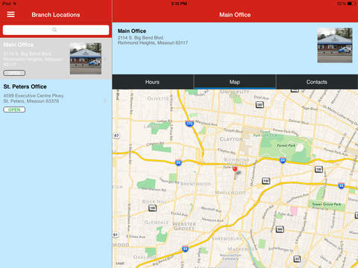Viewport: 358px width, 268px height.
Task: Click the Route 340 shield icon
Action: (260, 105)
